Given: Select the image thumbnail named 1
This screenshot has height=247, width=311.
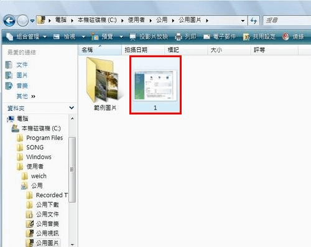Looking at the screenshot, I should pyautogui.click(x=155, y=85).
